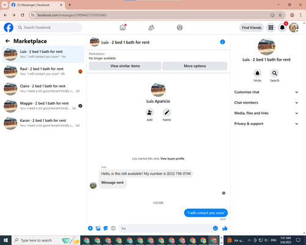Search within the conversation
Viewport: 306px width, 245px height.
coord(275,73)
